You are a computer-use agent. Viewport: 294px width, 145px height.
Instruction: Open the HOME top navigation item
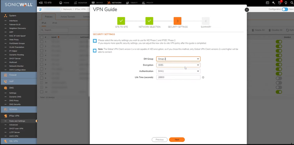click(64, 3)
